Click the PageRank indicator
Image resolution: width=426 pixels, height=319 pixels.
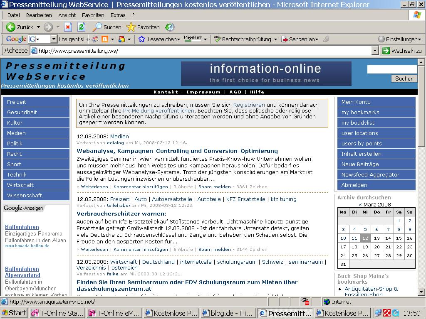[x=193, y=39]
